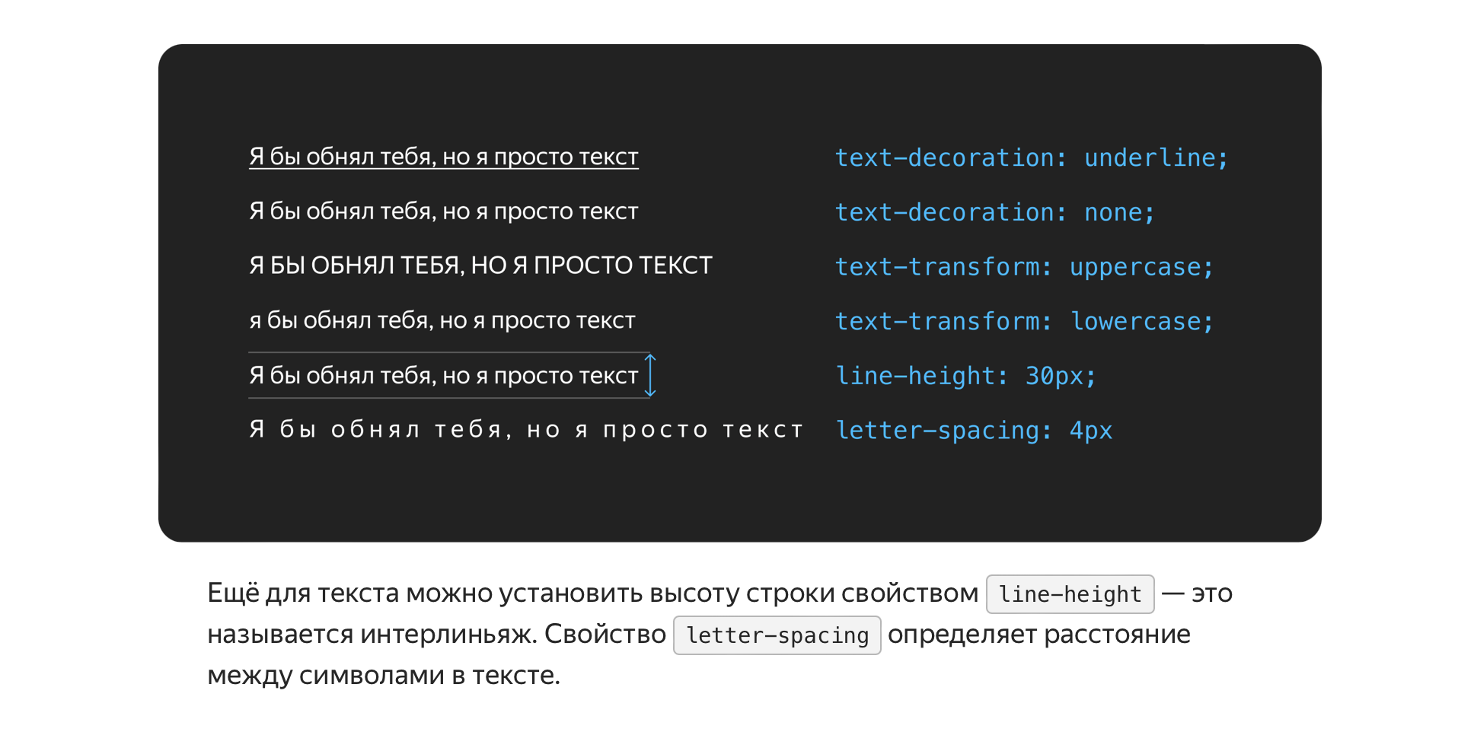Click the text-transform: lowercase property
1474x735 pixels.
1024,320
